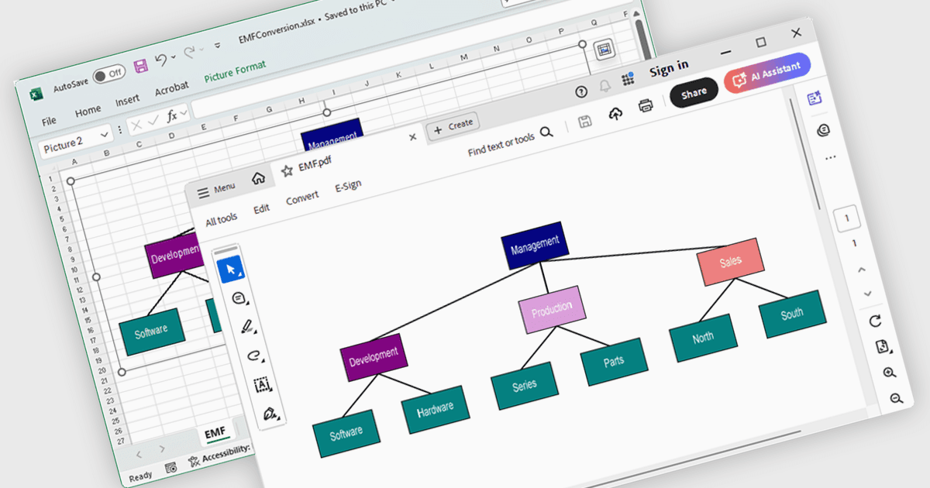Open the File menu in Excel
Image resolution: width=930 pixels, height=488 pixels.
[49, 121]
